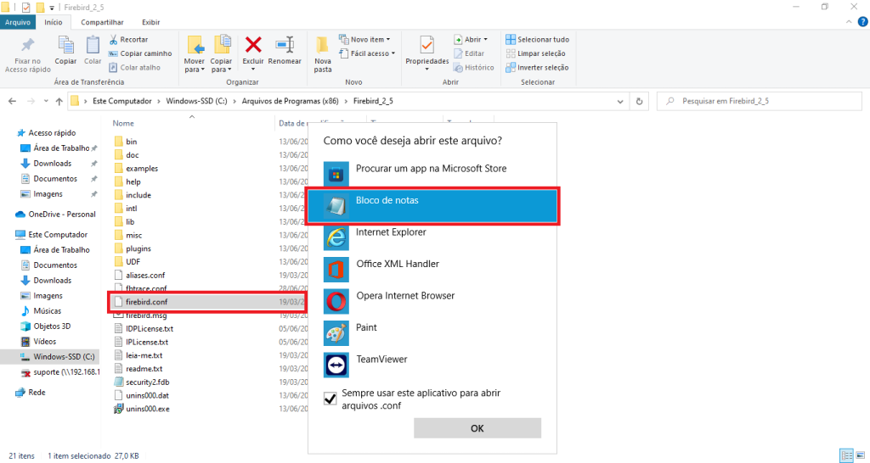
Task: Click the Nova pasta folder icon
Action: [x=323, y=47]
